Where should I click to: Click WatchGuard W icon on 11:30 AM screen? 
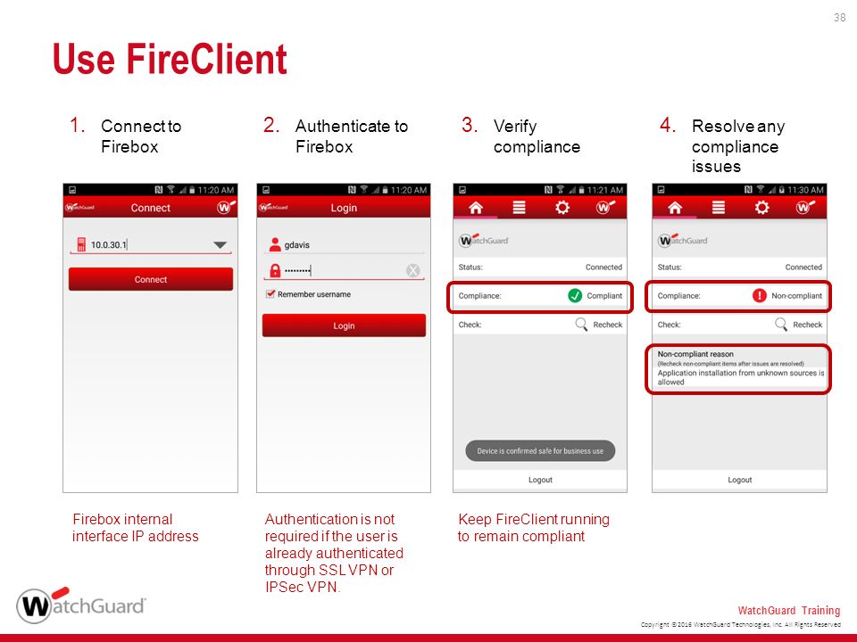pyautogui.click(x=804, y=208)
